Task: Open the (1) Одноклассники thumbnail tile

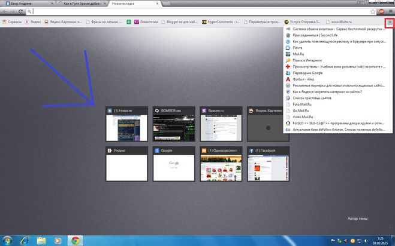Action: click(221, 164)
